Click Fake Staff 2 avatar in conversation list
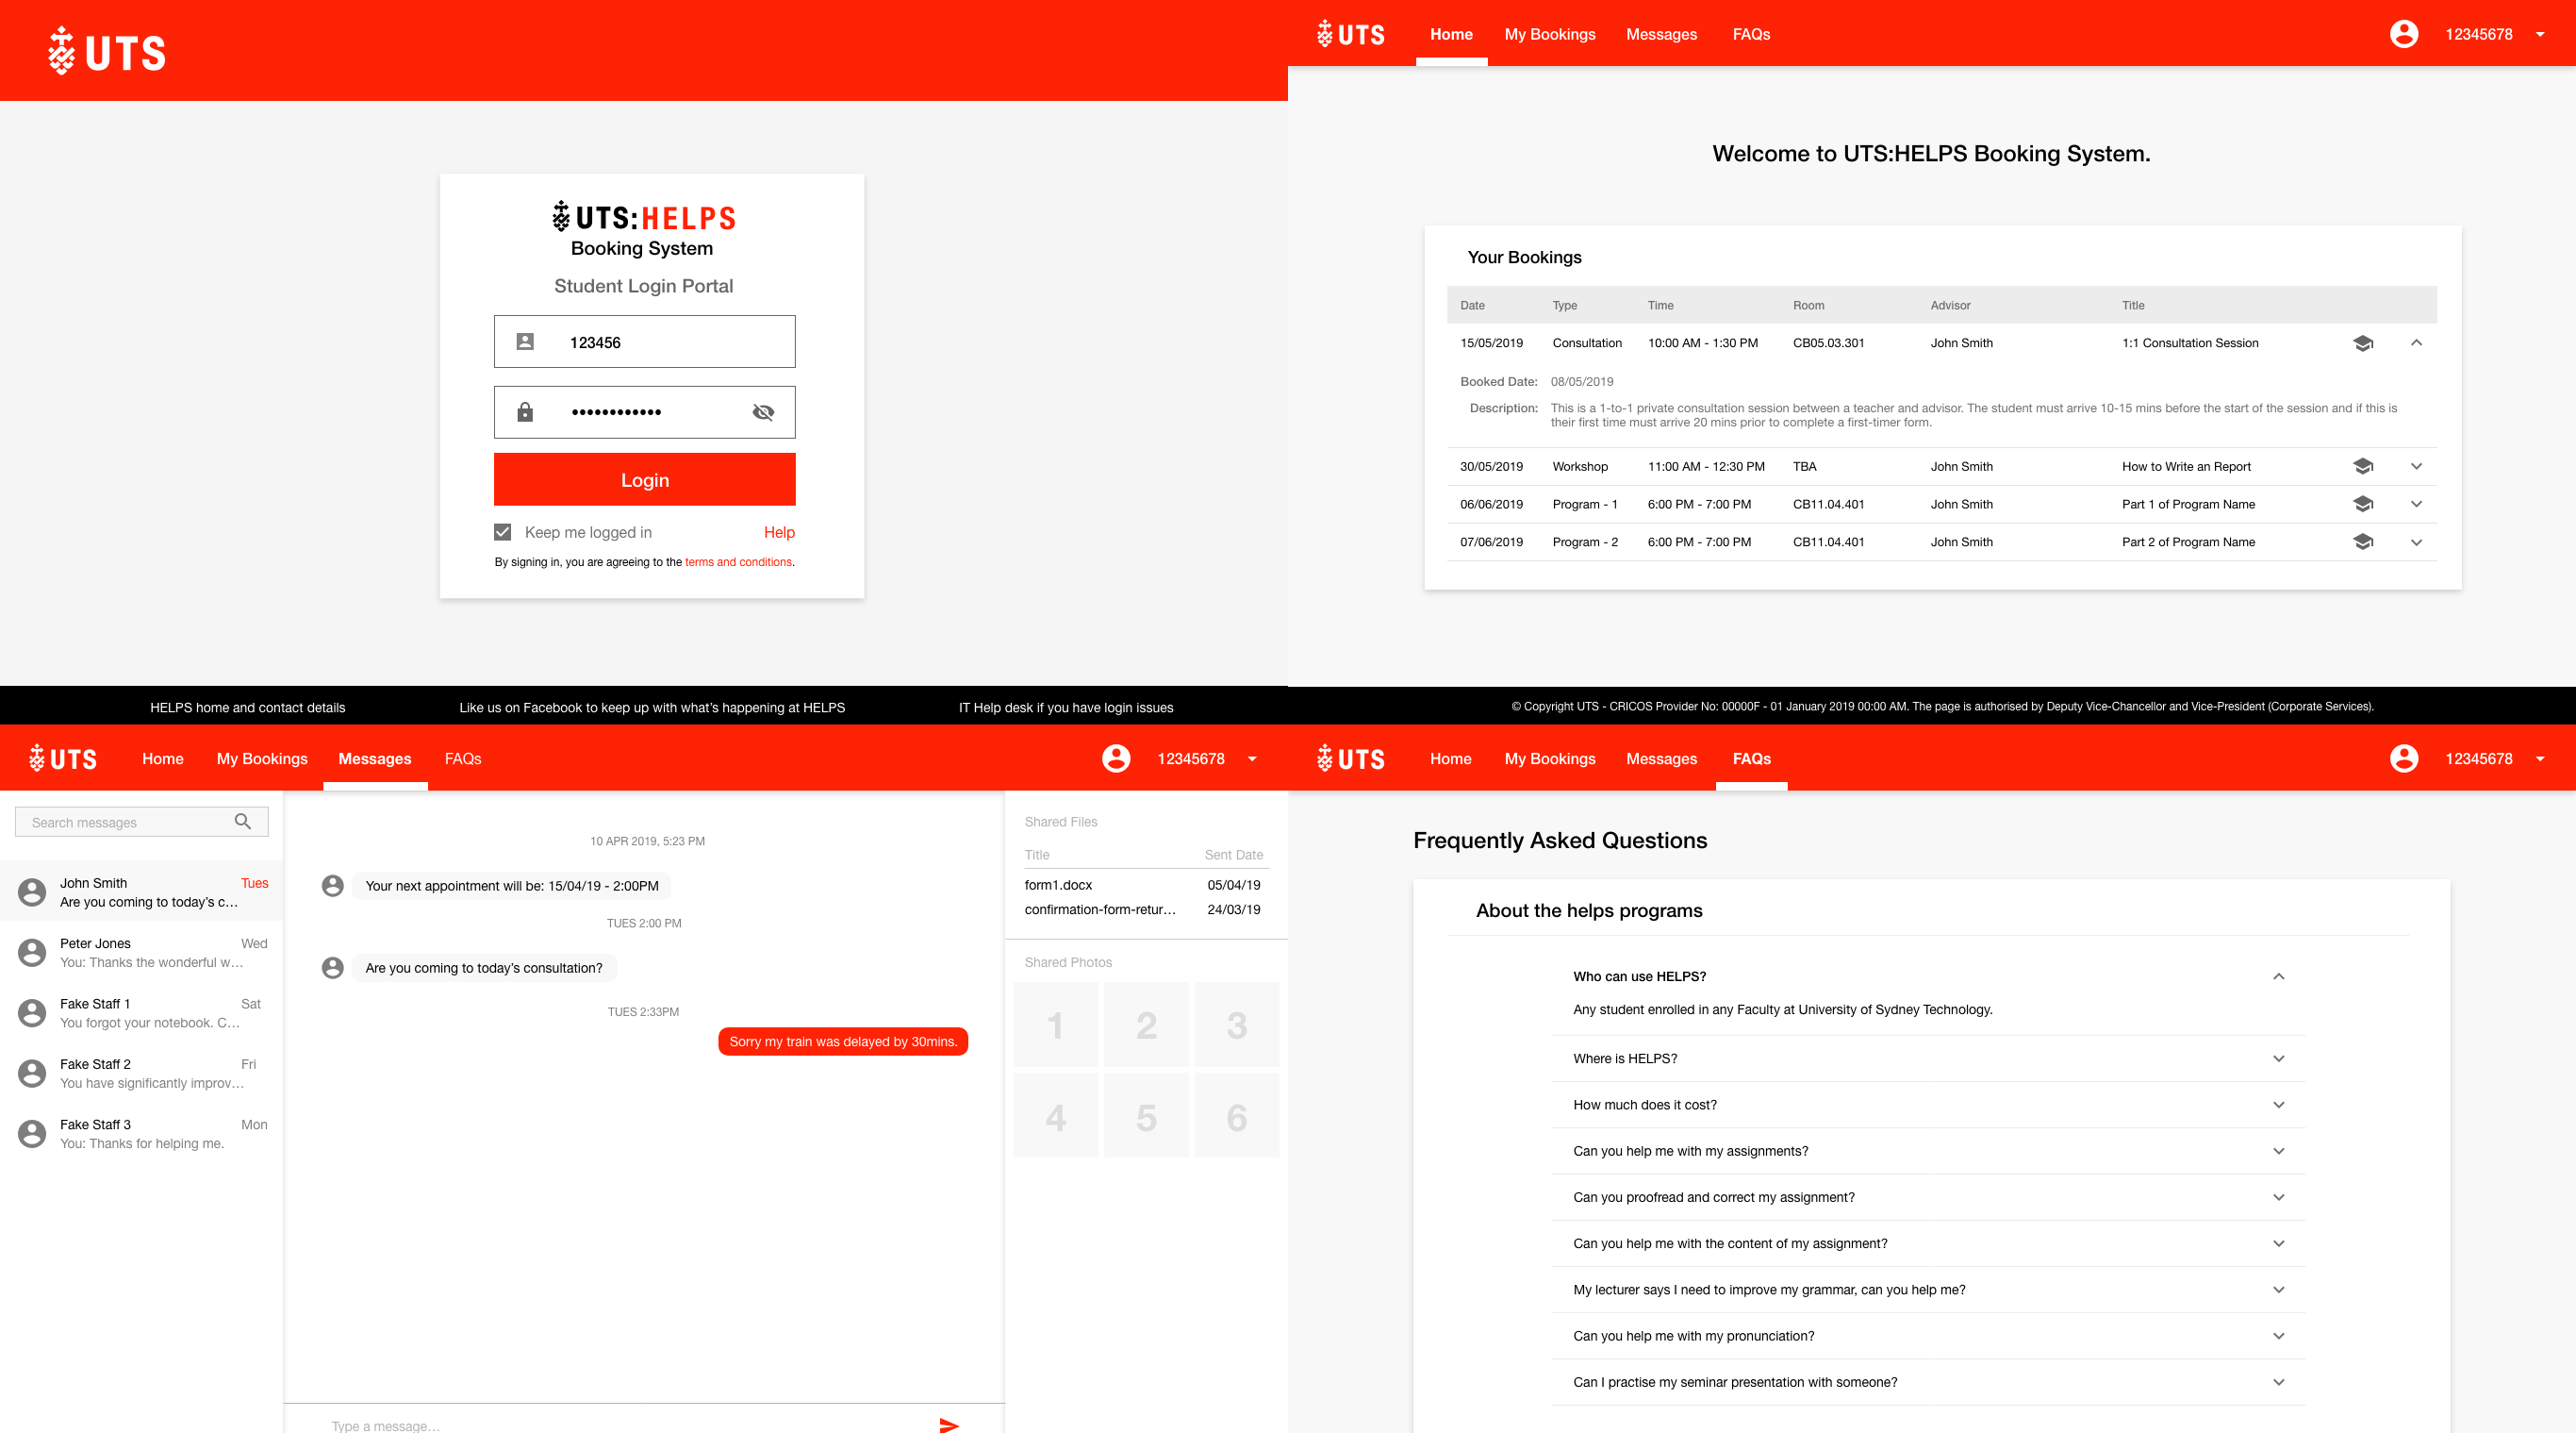2576x1433 pixels. pyautogui.click(x=32, y=1073)
